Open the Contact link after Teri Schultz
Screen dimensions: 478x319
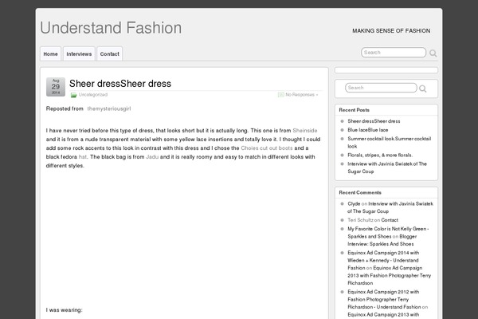click(390, 220)
